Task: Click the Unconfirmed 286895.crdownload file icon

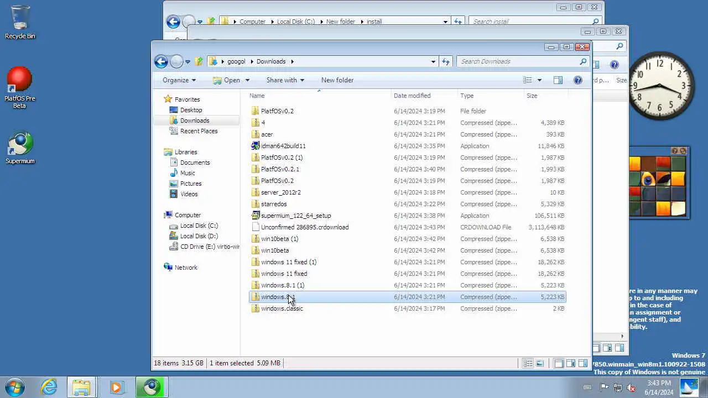Action: pyautogui.click(x=255, y=227)
